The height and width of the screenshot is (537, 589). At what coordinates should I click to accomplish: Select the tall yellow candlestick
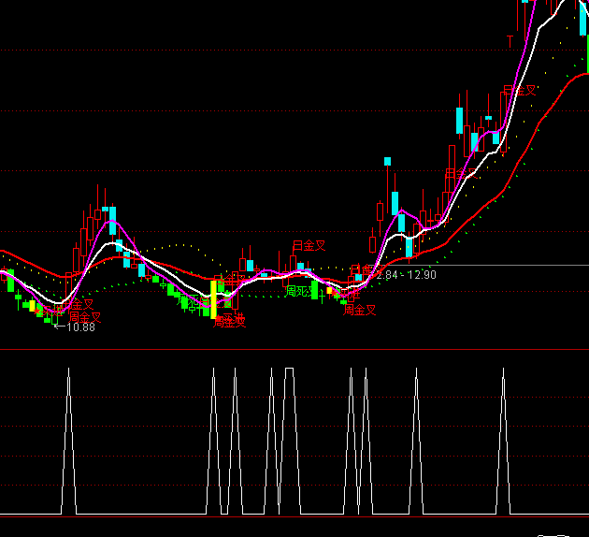tap(213, 299)
